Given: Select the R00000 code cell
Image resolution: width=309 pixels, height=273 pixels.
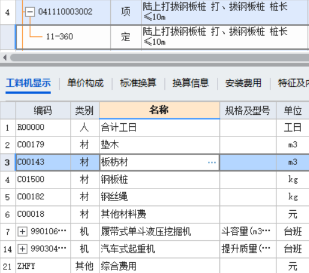Looking at the screenshot, I should click(43, 127).
